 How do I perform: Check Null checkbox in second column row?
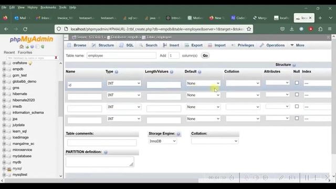(x=297, y=94)
